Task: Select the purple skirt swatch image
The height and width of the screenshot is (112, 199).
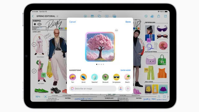Action: [163, 89]
